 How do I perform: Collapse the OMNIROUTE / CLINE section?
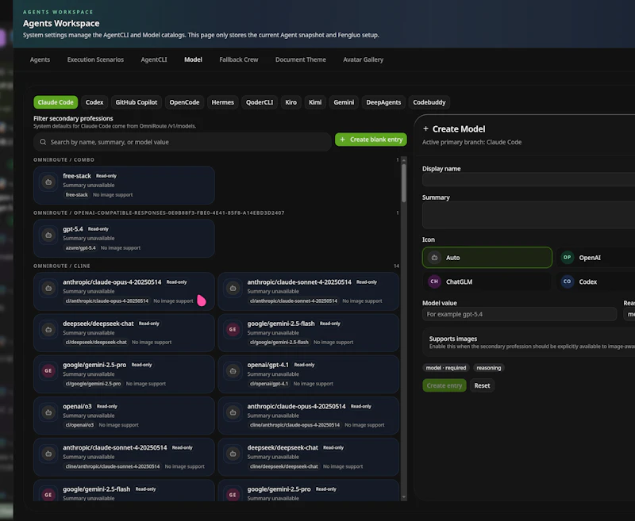[62, 266]
